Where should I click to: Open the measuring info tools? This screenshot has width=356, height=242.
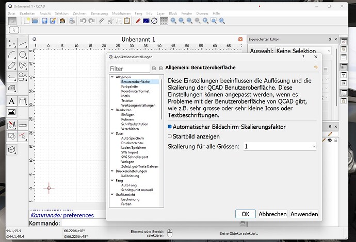pos(23,125)
